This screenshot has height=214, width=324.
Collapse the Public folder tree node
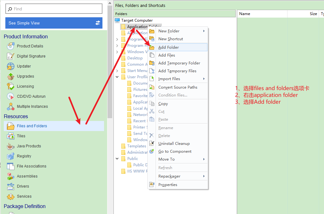[117, 159]
